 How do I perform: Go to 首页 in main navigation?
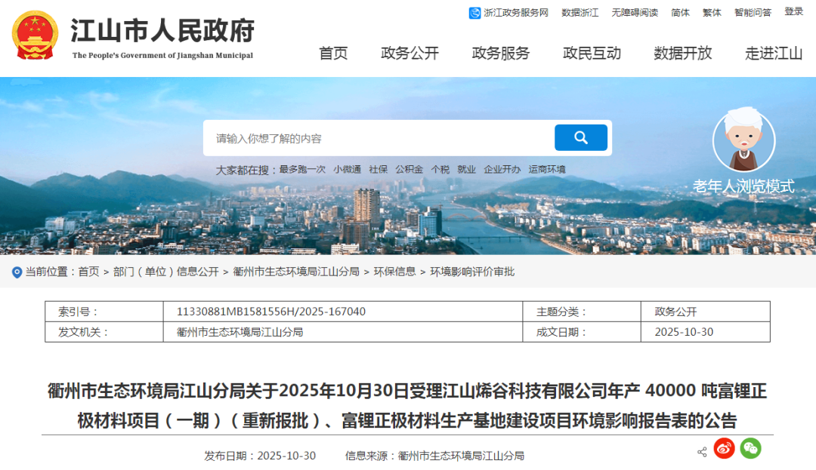pos(333,53)
